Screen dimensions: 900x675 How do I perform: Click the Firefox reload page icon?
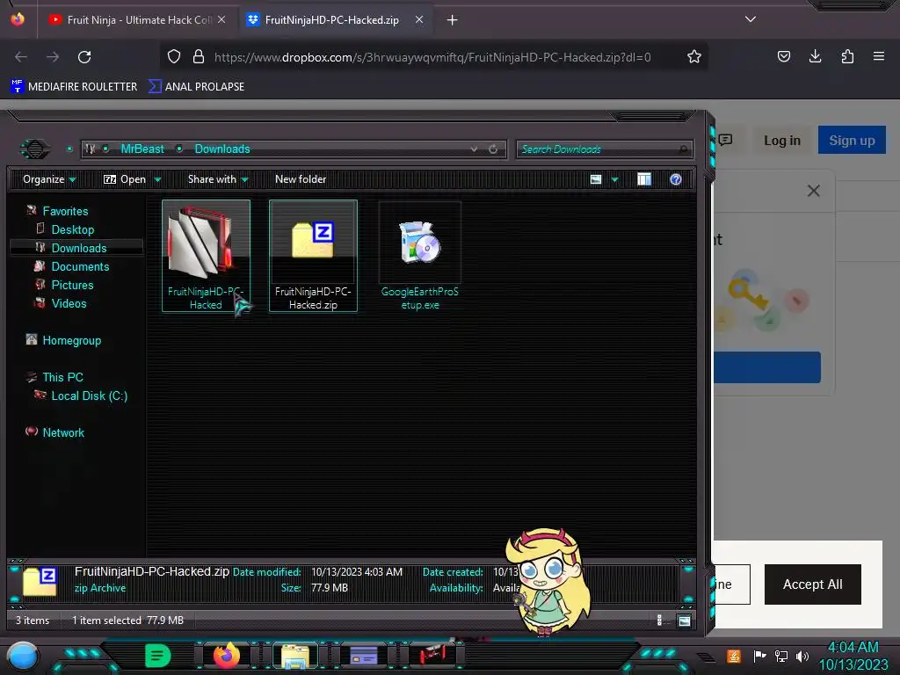[84, 57]
